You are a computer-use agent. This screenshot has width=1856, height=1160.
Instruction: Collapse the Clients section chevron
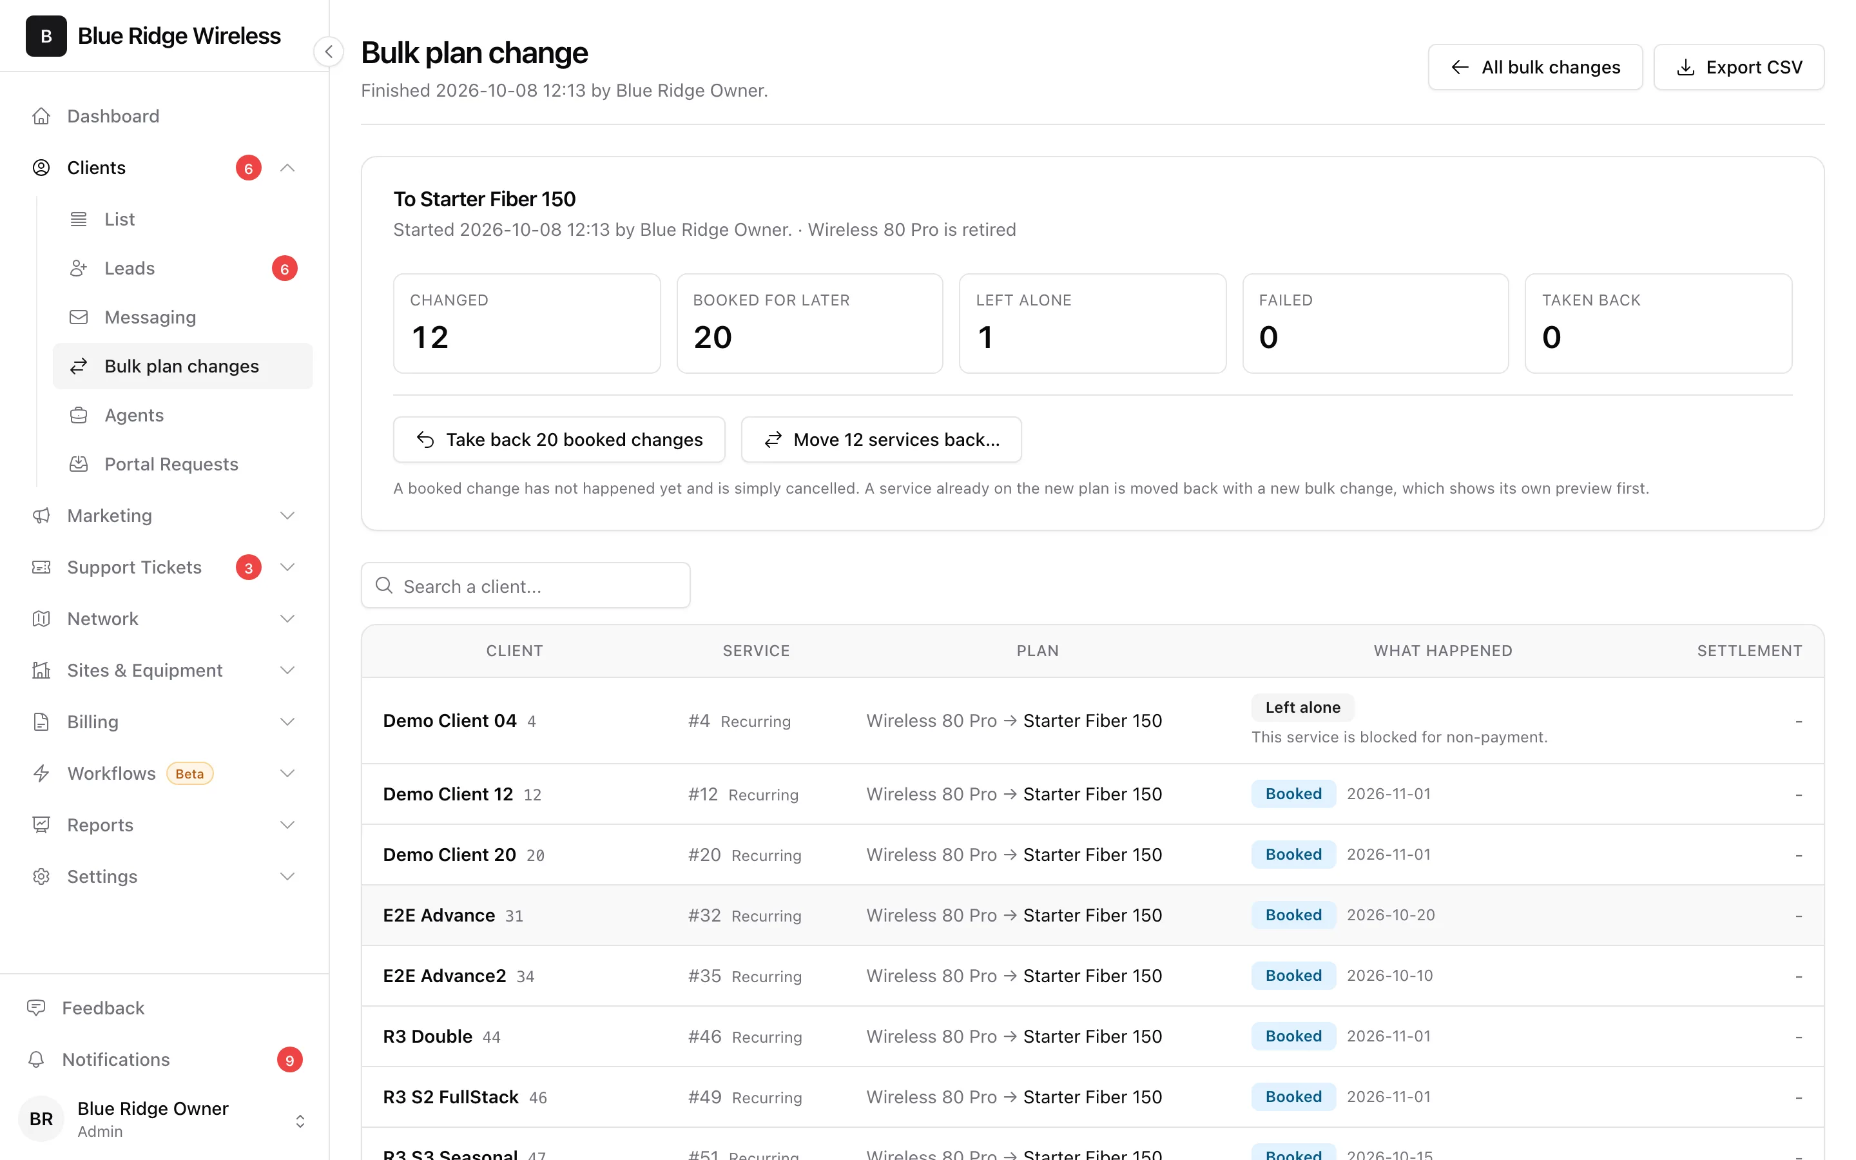pos(287,168)
